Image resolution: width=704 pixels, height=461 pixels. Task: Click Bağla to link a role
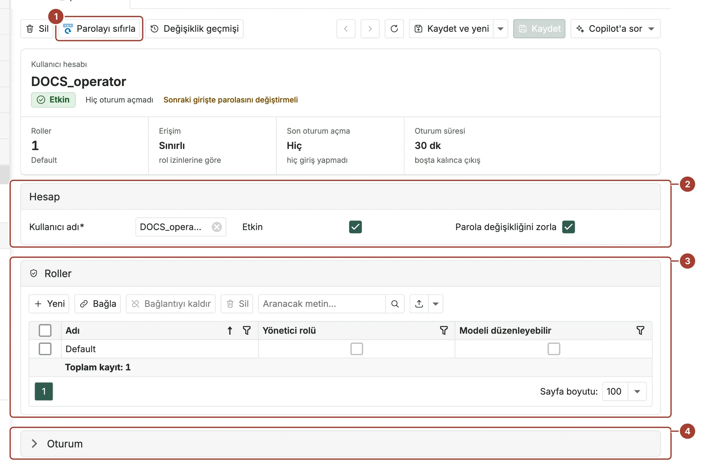98,304
